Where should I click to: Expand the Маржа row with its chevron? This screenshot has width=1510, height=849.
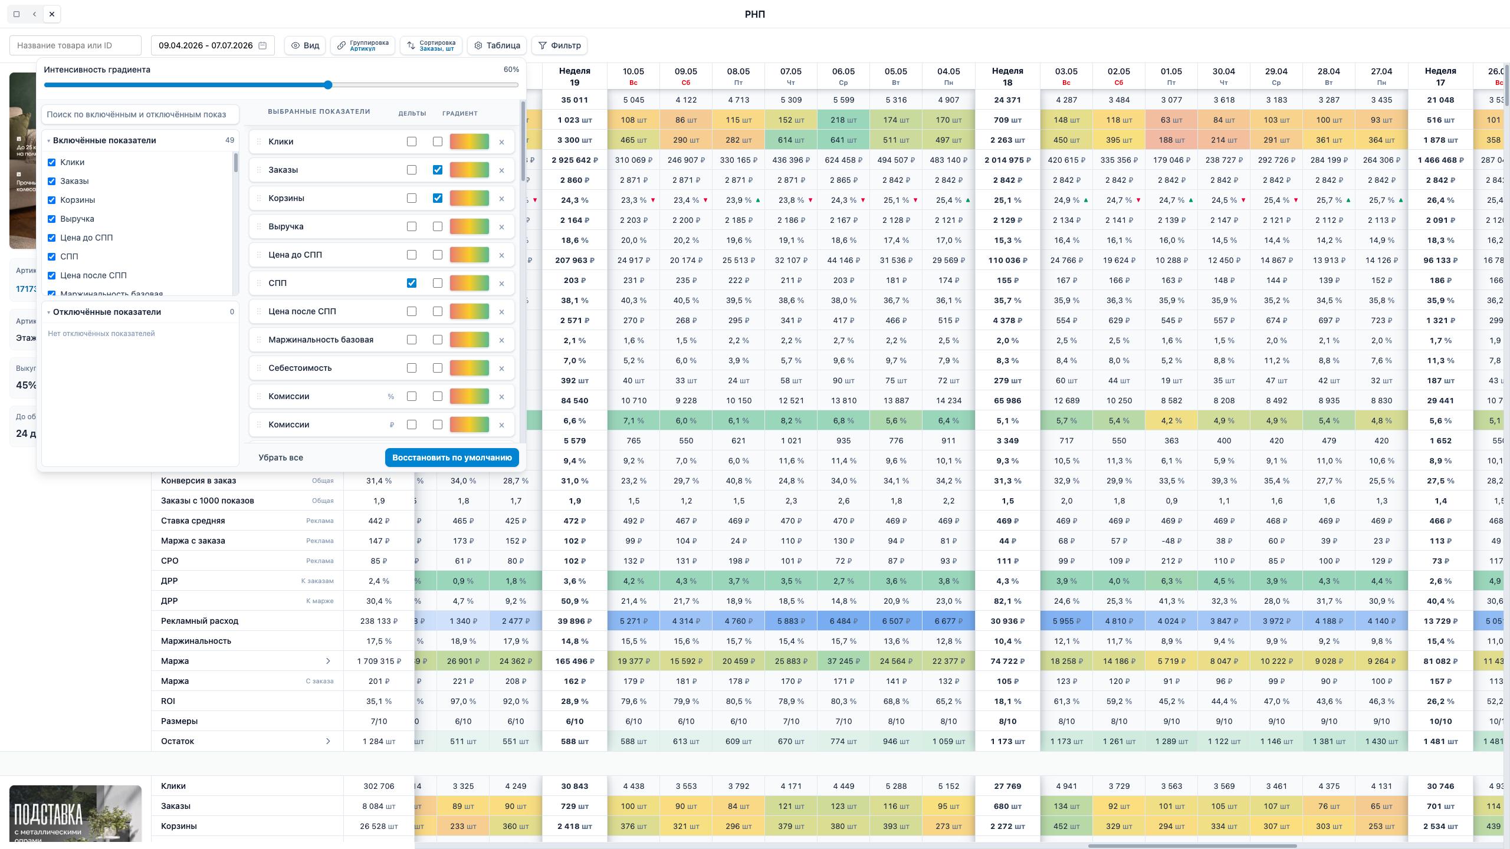point(328,661)
